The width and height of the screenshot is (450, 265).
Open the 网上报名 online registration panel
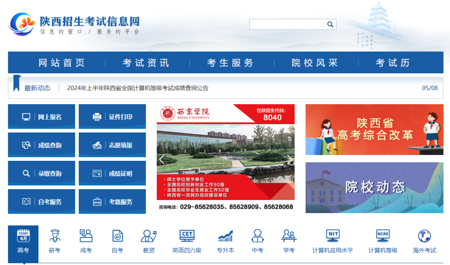click(41, 117)
